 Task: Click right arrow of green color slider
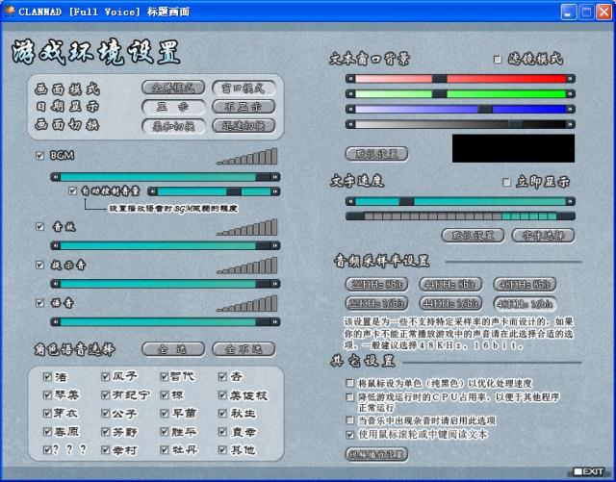(571, 94)
